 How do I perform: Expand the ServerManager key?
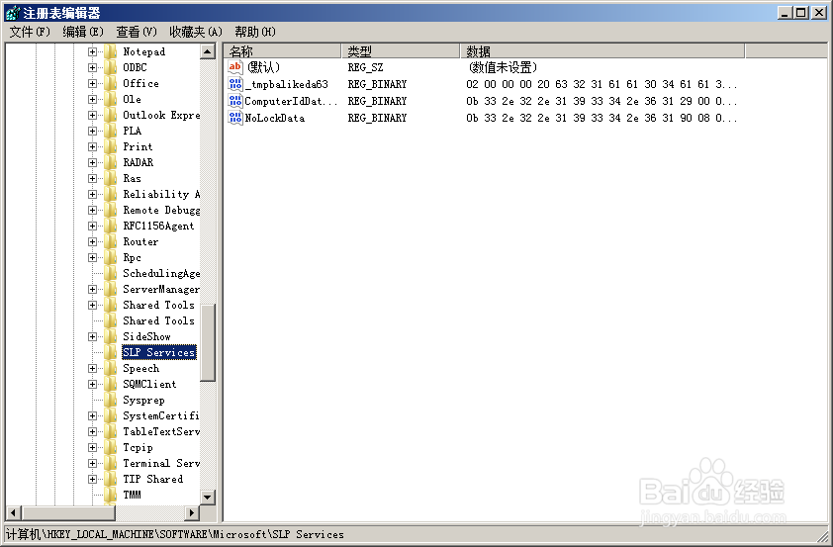(92, 290)
